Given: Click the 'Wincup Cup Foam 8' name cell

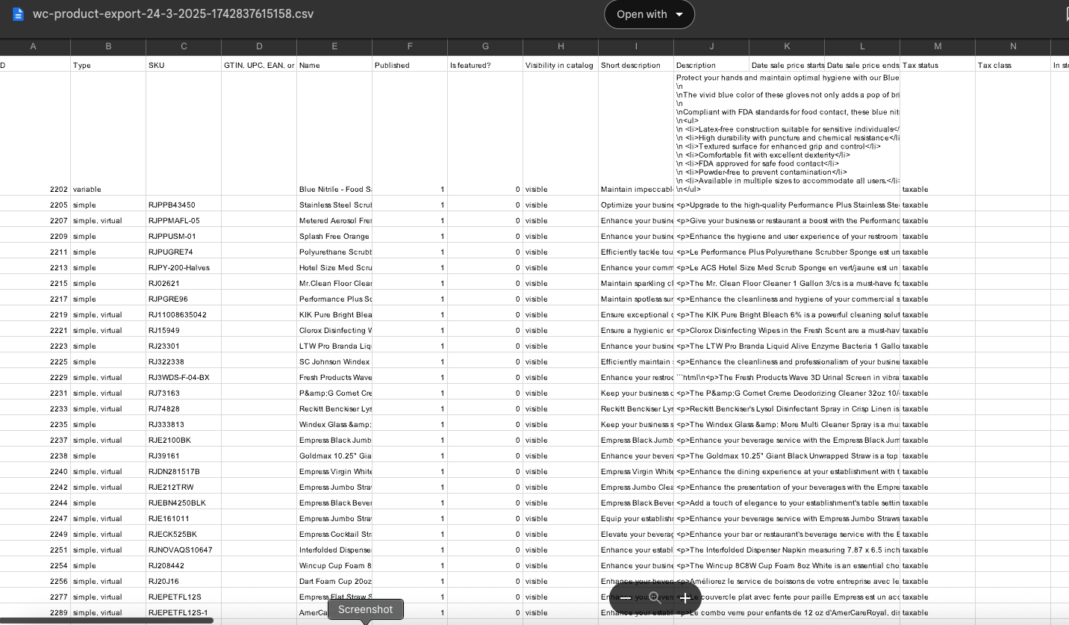Looking at the screenshot, I should pyautogui.click(x=334, y=565).
